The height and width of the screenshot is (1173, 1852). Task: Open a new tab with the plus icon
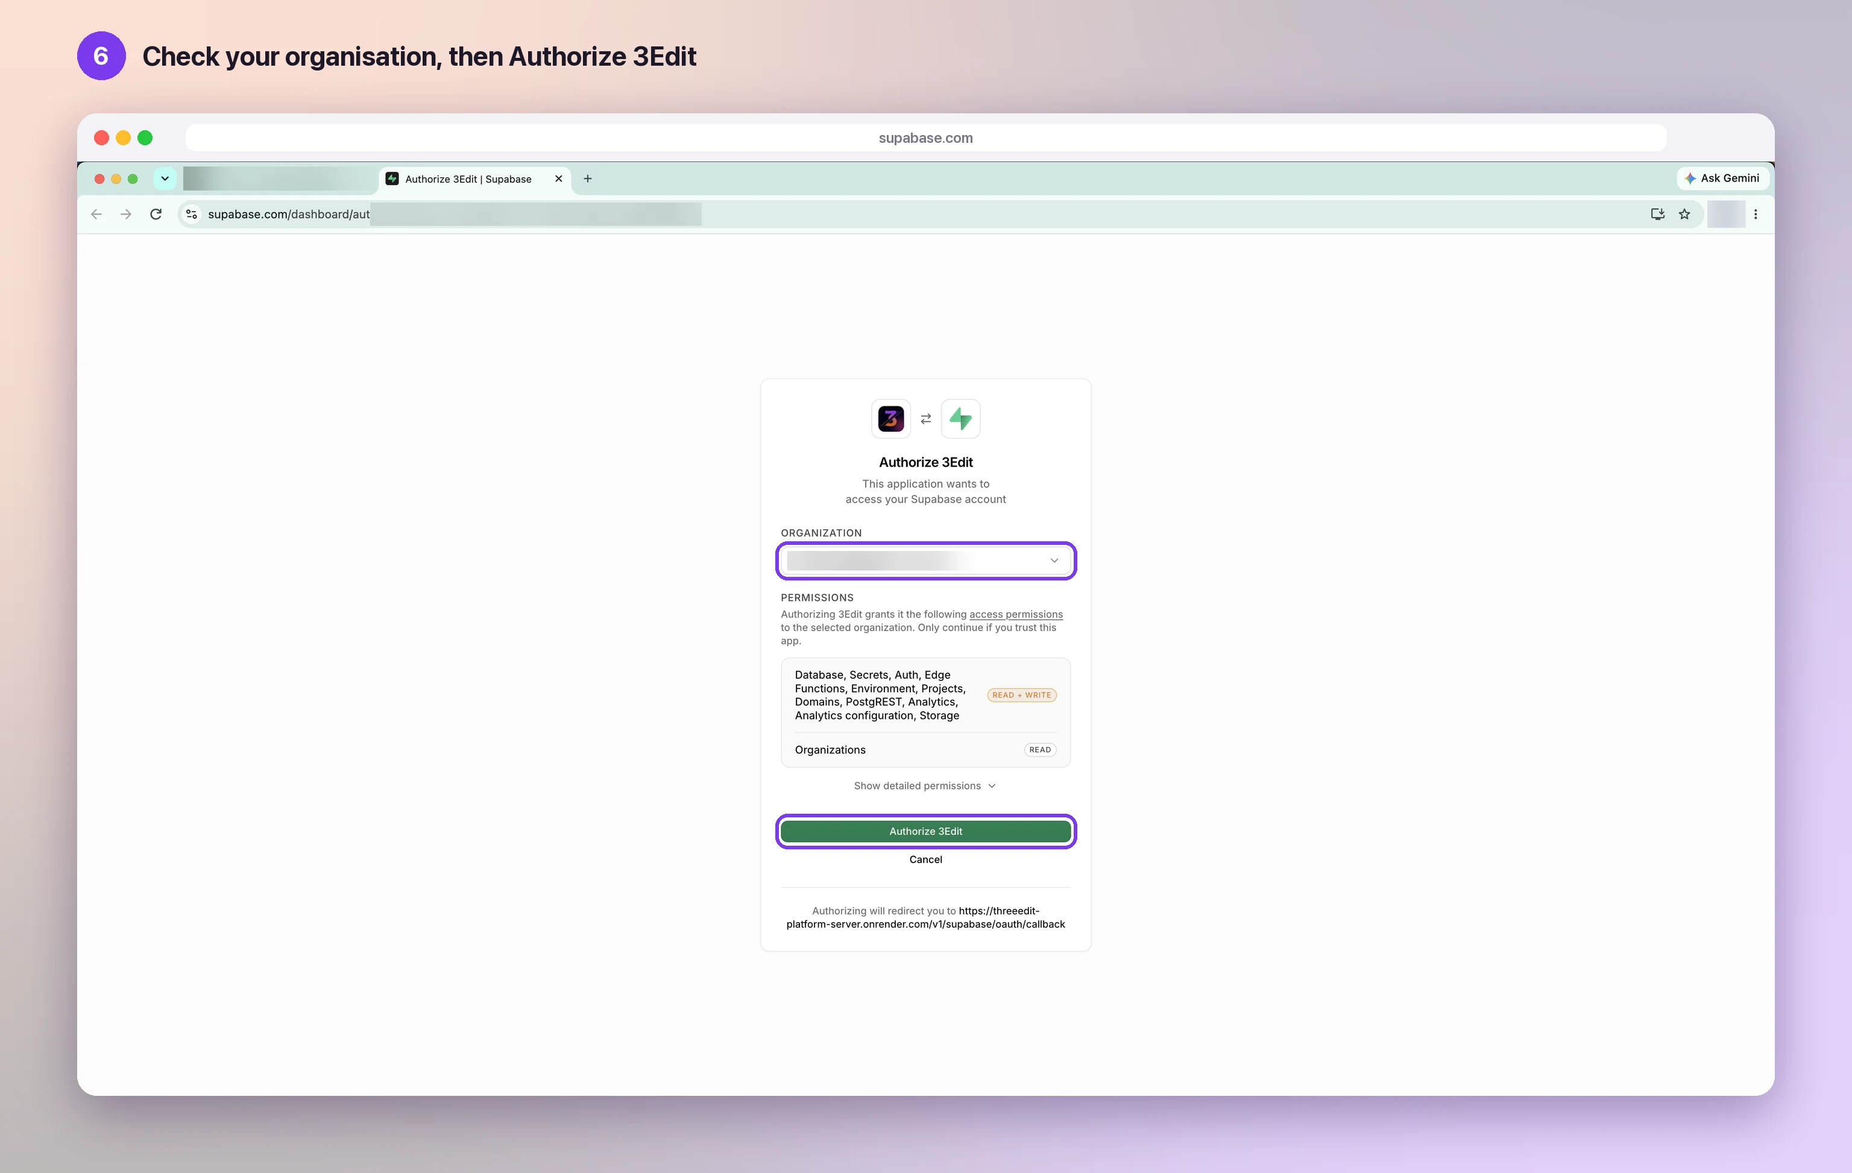tap(588, 178)
